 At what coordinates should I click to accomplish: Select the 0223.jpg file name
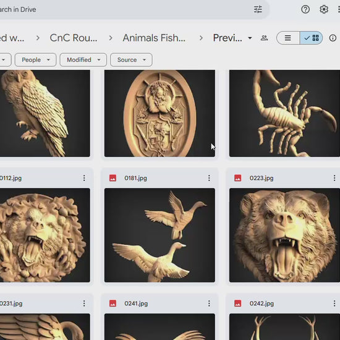261,178
